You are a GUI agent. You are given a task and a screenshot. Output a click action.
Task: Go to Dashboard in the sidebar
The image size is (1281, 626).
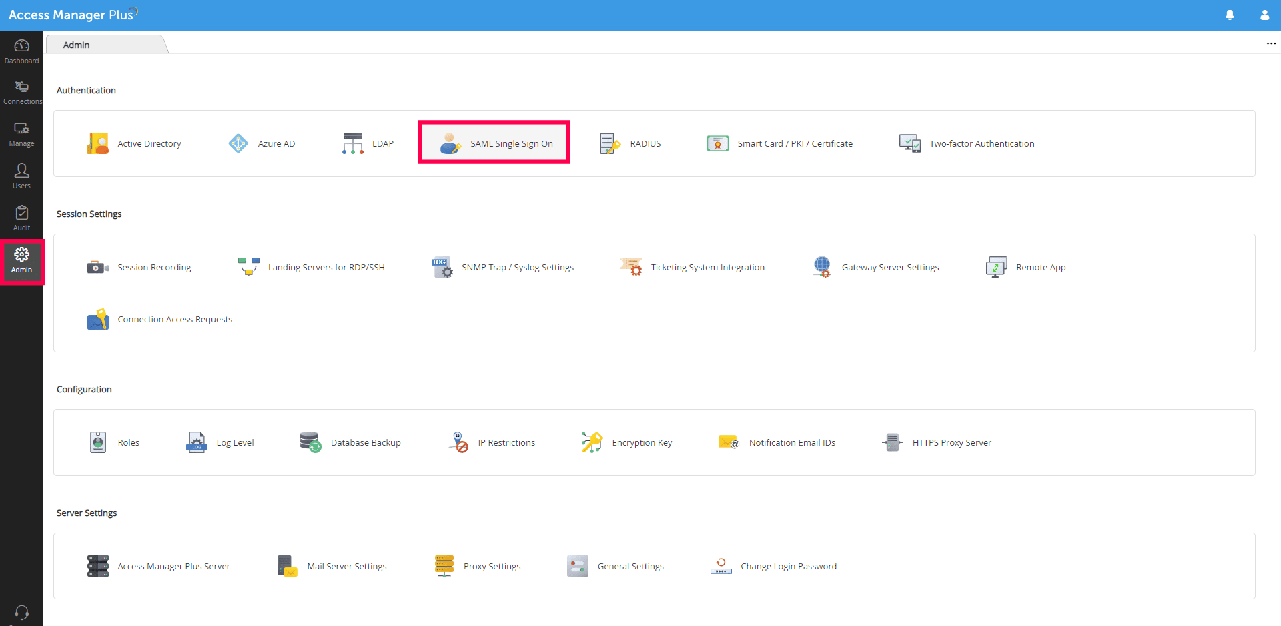21,52
